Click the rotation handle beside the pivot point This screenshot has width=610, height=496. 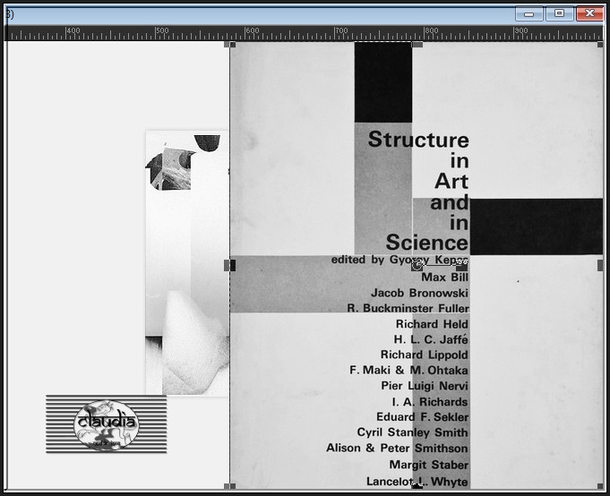pos(462,266)
